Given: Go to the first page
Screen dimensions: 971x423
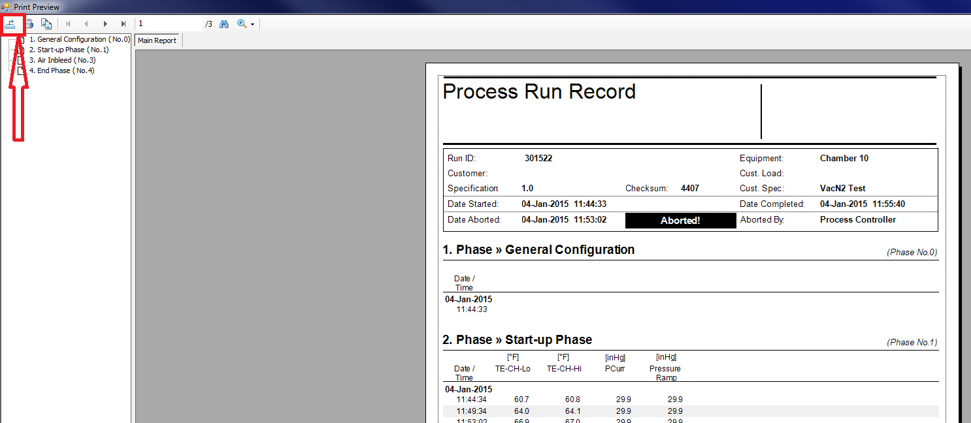Looking at the screenshot, I should (x=68, y=24).
